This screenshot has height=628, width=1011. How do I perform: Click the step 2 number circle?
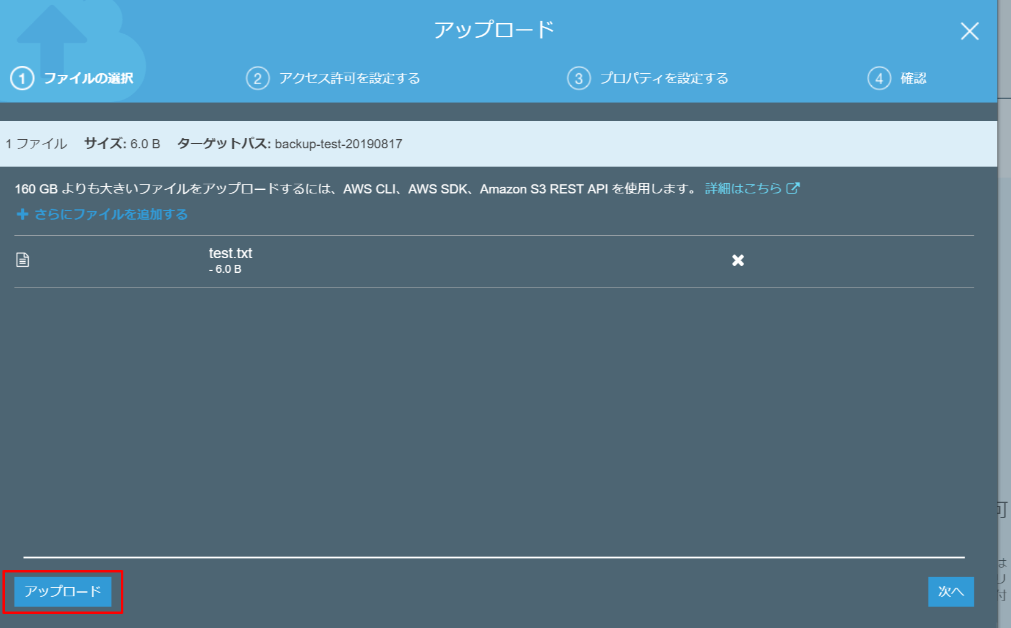(x=258, y=79)
